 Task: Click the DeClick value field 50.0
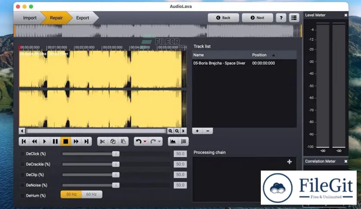(x=180, y=154)
